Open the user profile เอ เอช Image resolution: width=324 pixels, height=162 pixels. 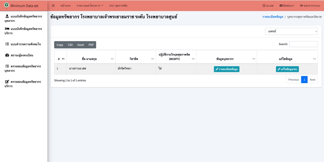pyautogui.click(x=268, y=6)
